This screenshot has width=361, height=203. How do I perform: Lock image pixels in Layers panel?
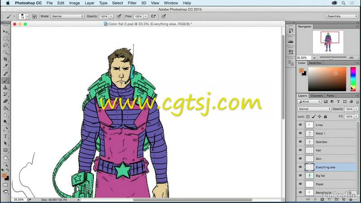coord(314,117)
